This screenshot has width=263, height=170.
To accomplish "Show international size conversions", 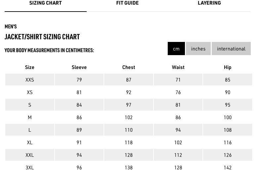I will (231, 49).
